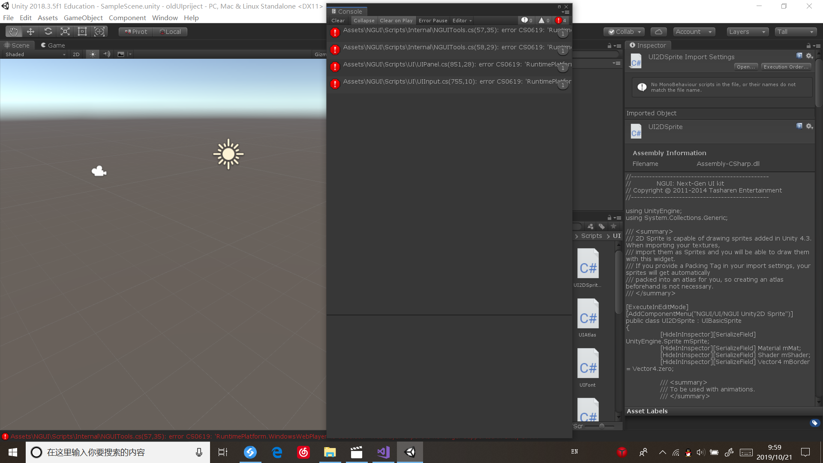
Task: Select the Rotate tool
Action: click(x=48, y=31)
